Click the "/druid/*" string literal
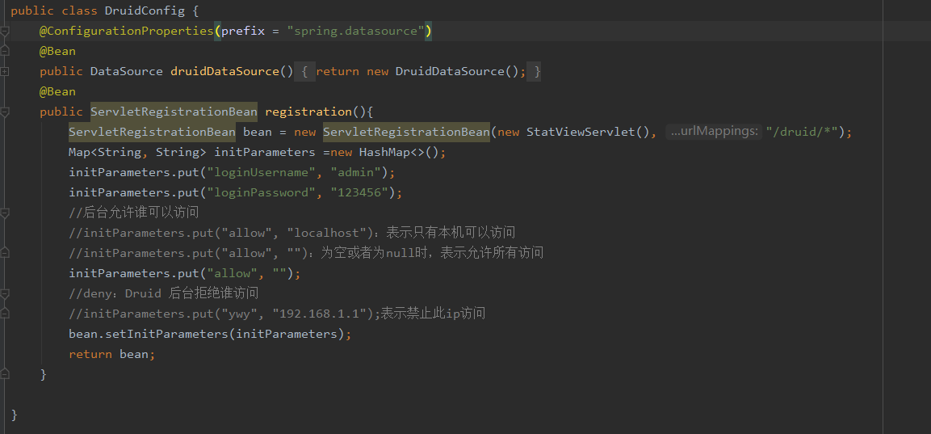This screenshot has width=931, height=434. tap(802, 132)
